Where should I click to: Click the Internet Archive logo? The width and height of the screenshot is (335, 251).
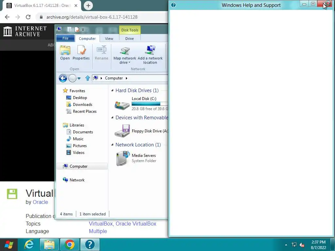point(25,31)
